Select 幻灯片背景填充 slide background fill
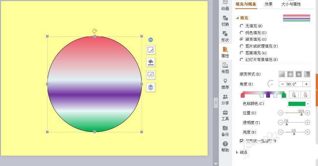The width and height of the screenshot is (318, 166). tap(258, 60)
